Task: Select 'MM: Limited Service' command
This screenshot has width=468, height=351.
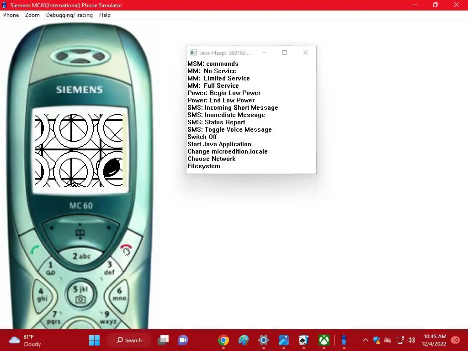Action: pyautogui.click(x=218, y=78)
